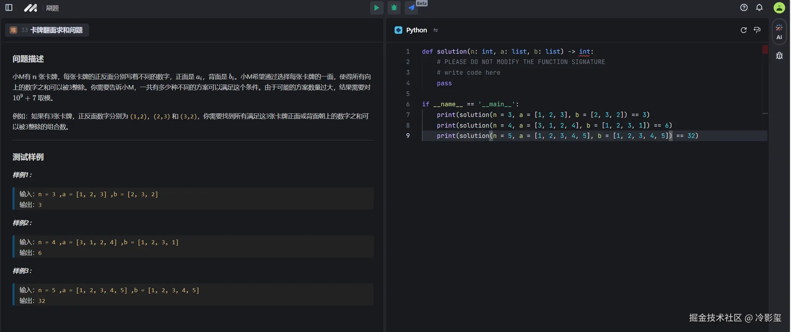Click the Python logo icon in editor header
791x332 pixels.
(x=398, y=30)
